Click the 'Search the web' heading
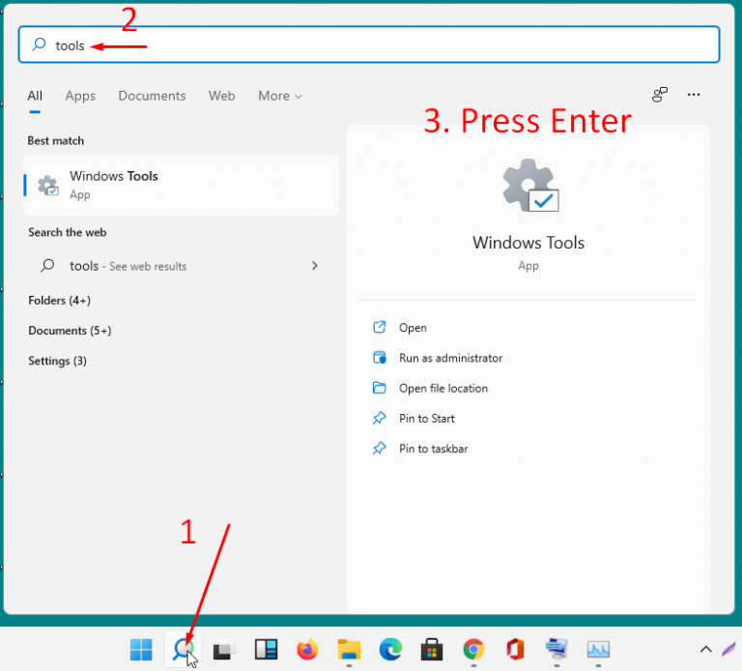Viewport: 742px width, 671px height. pos(68,232)
